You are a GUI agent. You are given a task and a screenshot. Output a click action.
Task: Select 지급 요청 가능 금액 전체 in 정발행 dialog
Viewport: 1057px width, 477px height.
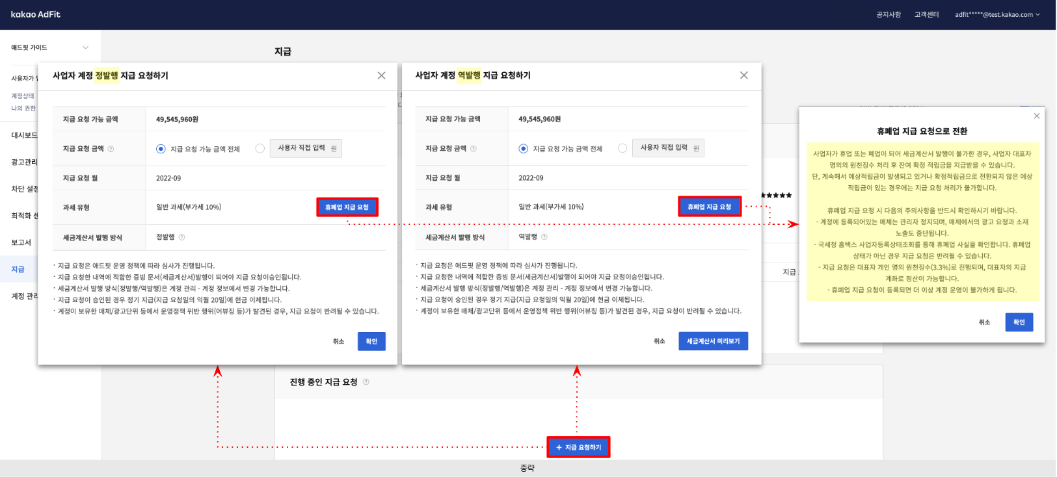[161, 149]
